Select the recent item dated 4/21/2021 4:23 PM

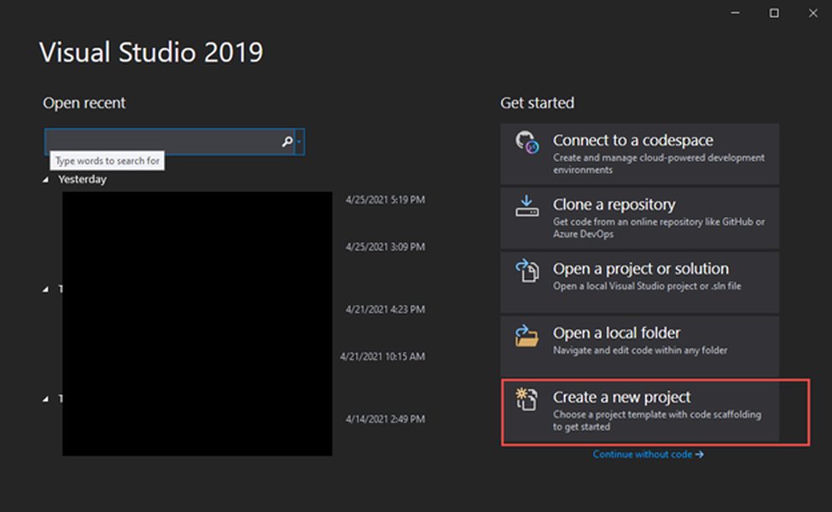(x=385, y=309)
